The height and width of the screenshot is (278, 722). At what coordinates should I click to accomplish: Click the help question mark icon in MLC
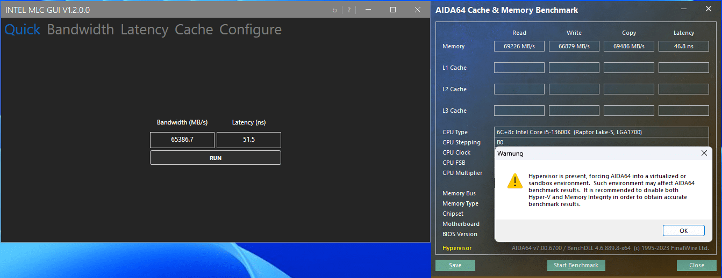point(349,10)
